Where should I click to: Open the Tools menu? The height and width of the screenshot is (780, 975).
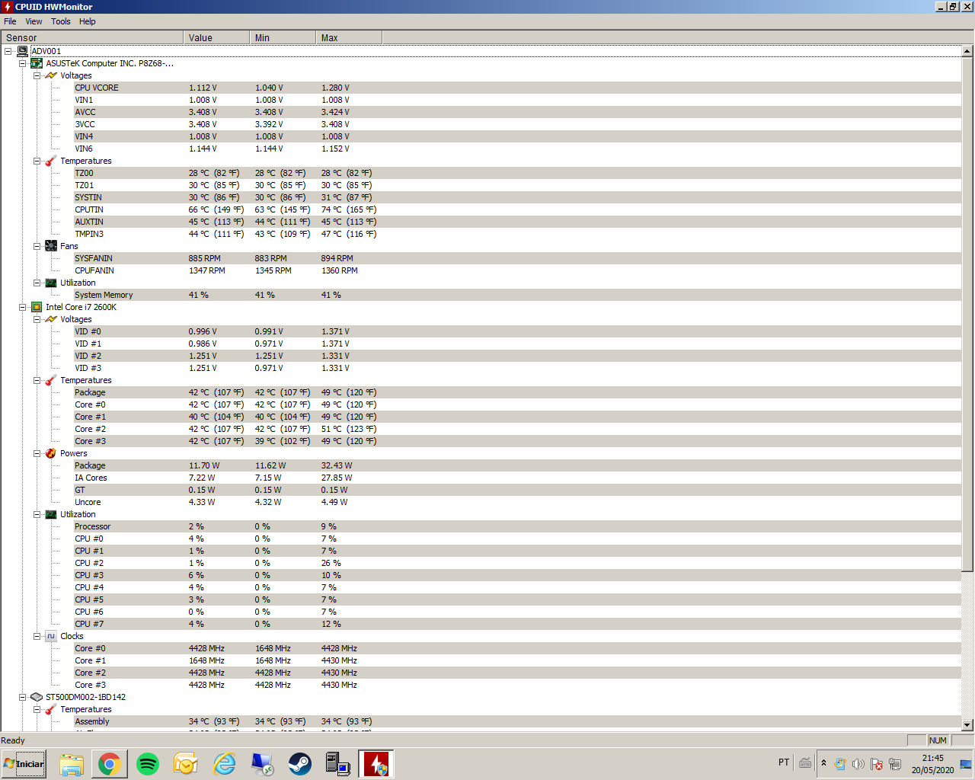click(61, 21)
